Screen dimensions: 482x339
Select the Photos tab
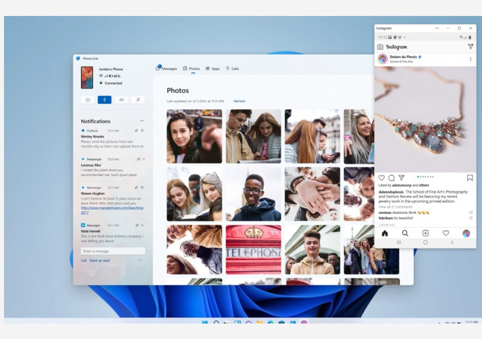coord(191,69)
